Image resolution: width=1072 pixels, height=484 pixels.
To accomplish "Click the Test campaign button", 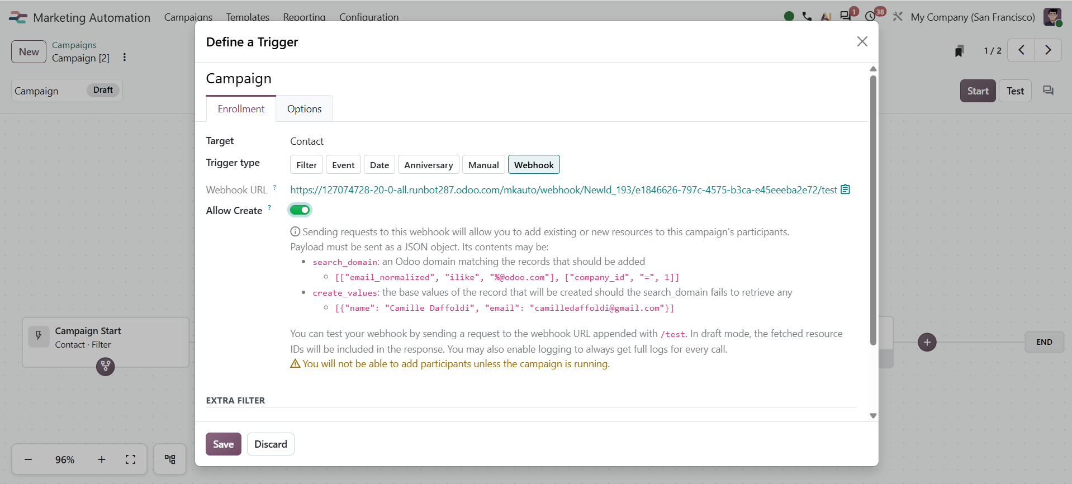I will [x=1015, y=91].
